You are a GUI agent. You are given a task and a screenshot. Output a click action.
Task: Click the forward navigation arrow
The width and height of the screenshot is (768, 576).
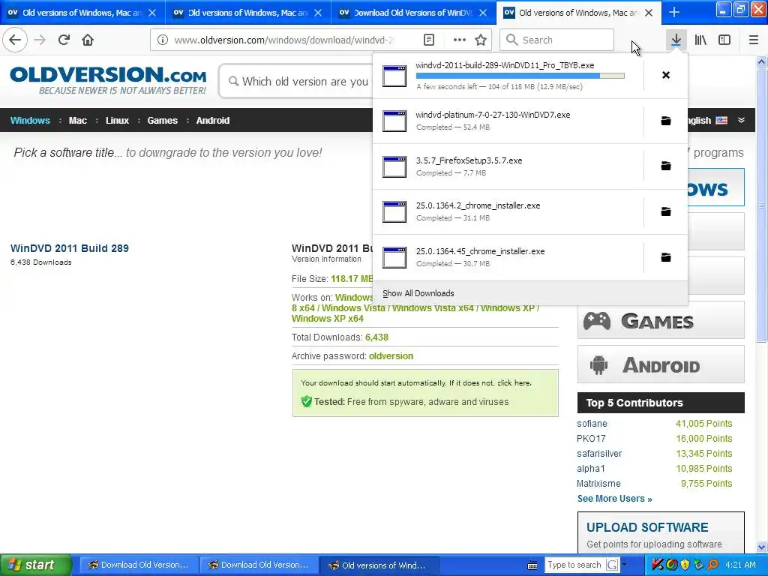[40, 40]
